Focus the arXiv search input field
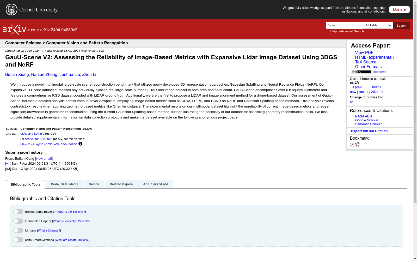Image resolution: width=417 pixels, height=261 pixels. pos(345,25)
